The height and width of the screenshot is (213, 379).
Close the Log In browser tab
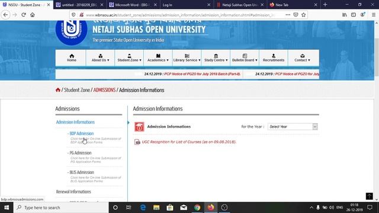209,5
